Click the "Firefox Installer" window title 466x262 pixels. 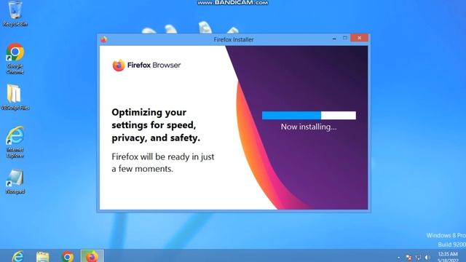[234, 39]
